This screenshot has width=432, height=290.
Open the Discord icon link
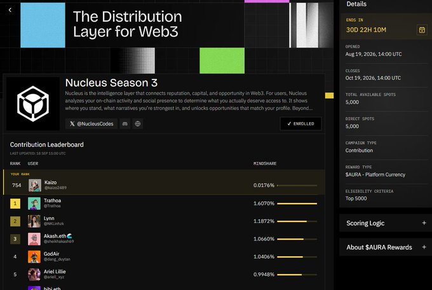pos(125,123)
